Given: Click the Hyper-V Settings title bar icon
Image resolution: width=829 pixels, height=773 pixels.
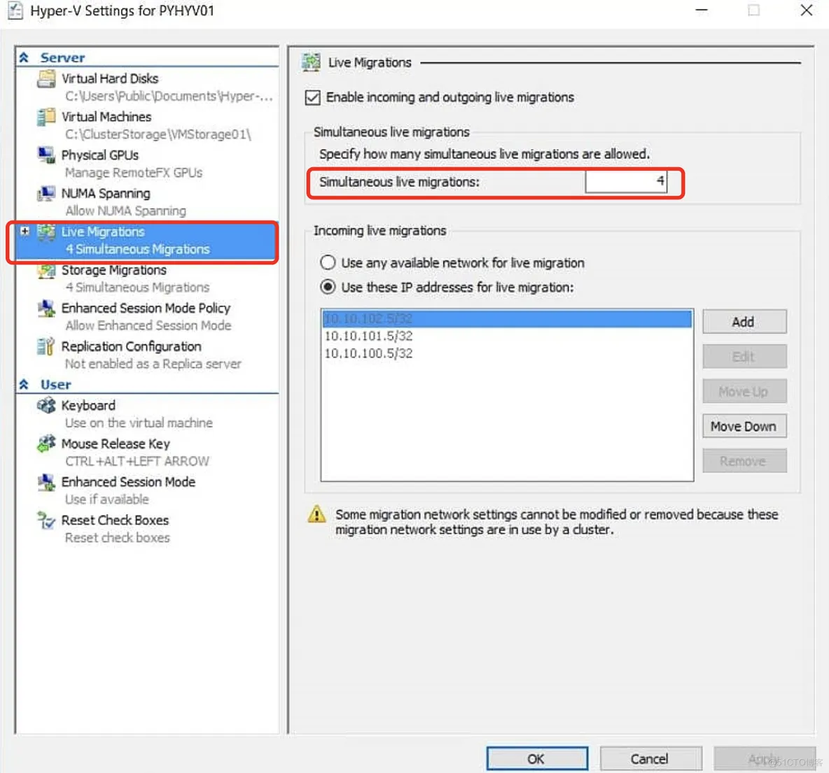Looking at the screenshot, I should [15, 10].
